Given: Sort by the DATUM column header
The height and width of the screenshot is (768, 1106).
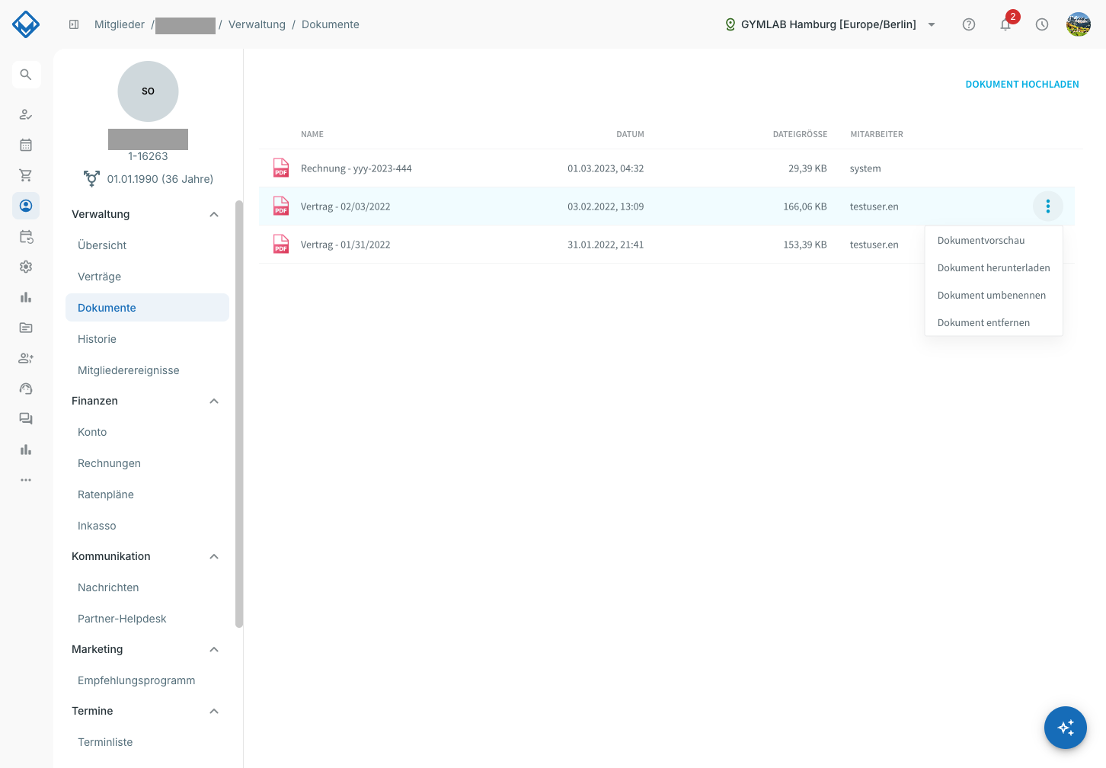Looking at the screenshot, I should 630,134.
